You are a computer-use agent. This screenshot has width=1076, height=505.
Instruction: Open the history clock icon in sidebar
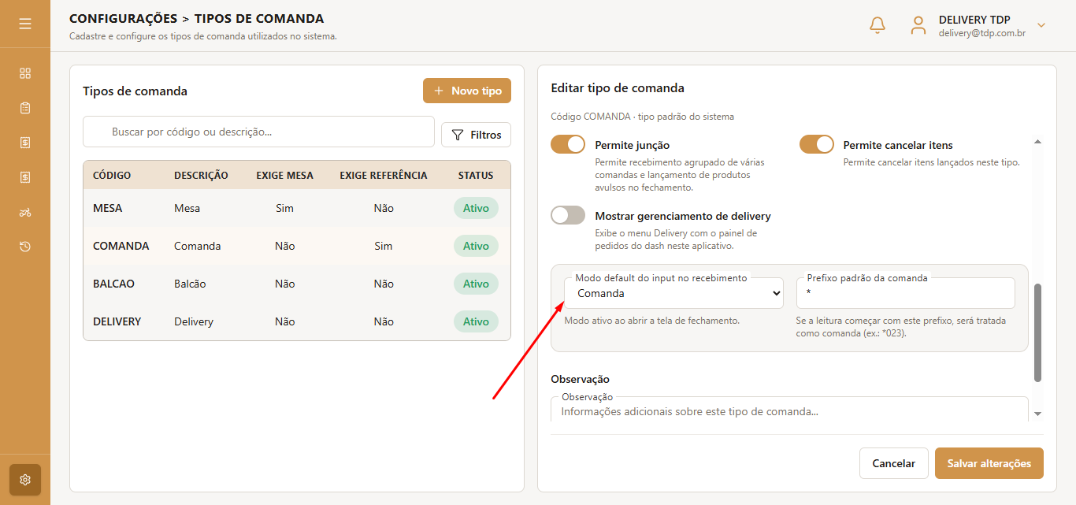[25, 247]
